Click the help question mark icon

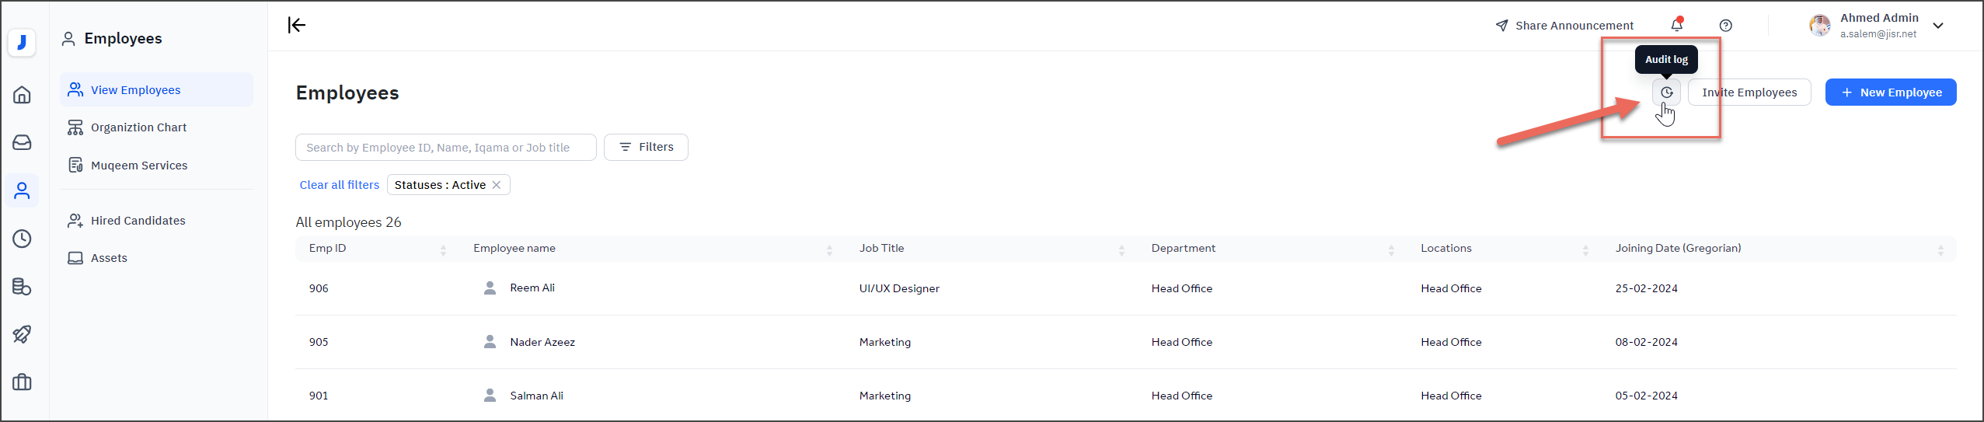[x=1725, y=26]
